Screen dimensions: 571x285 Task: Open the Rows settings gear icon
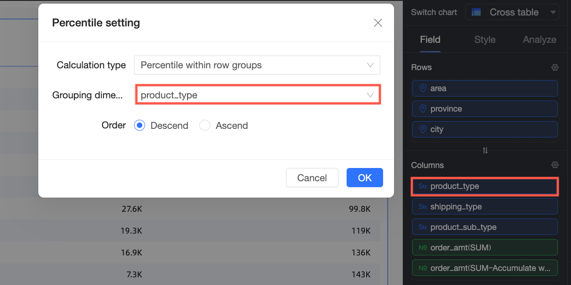tap(555, 67)
